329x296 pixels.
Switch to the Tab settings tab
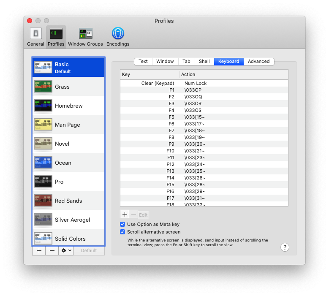[186, 62]
